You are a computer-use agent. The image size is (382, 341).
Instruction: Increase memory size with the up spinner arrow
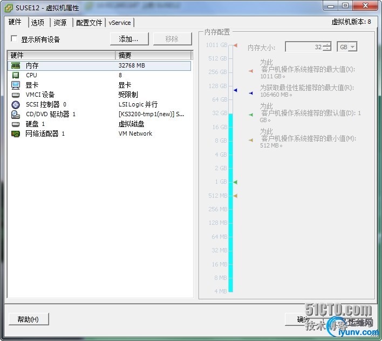tap(327, 44)
